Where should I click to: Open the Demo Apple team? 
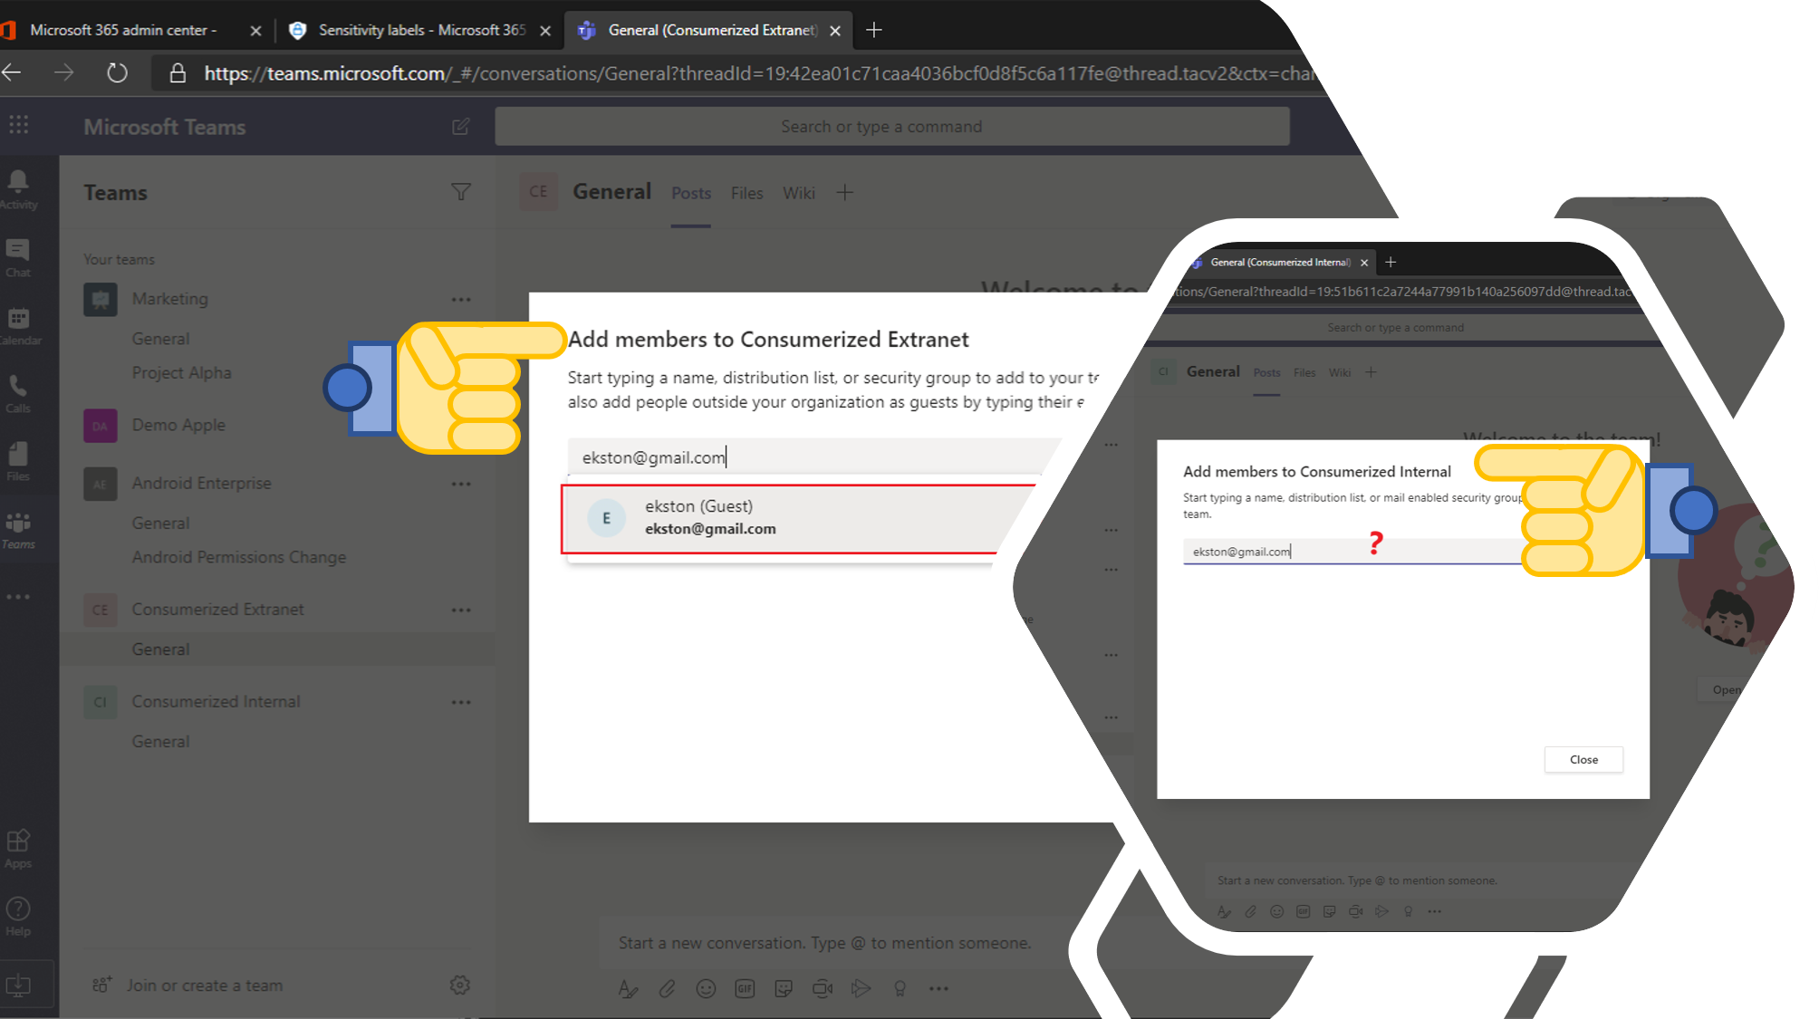(178, 425)
